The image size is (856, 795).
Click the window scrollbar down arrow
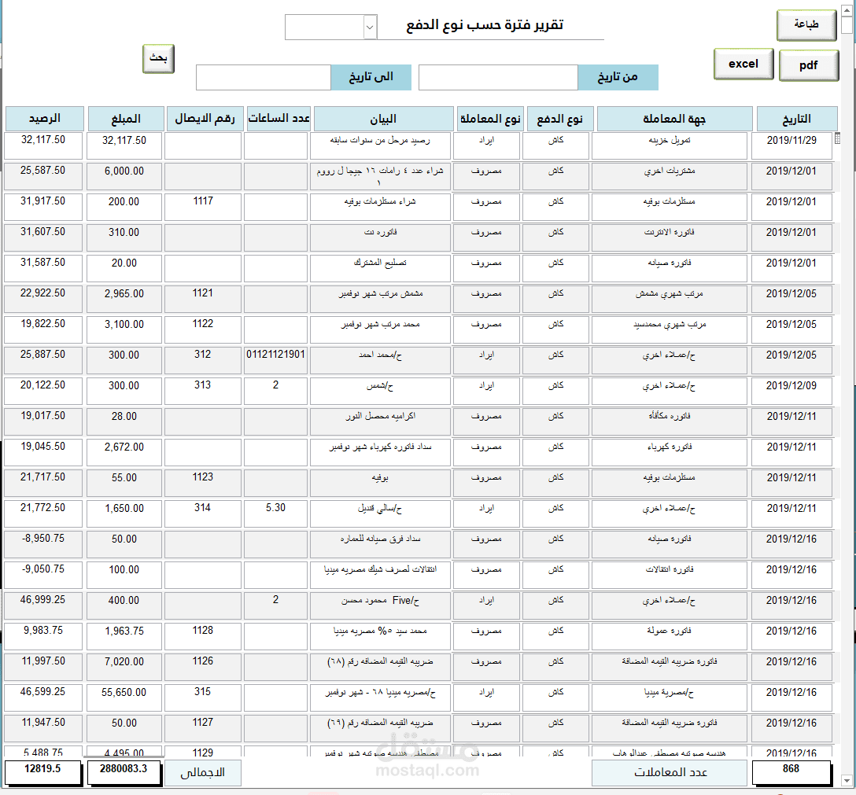pyautogui.click(x=847, y=780)
